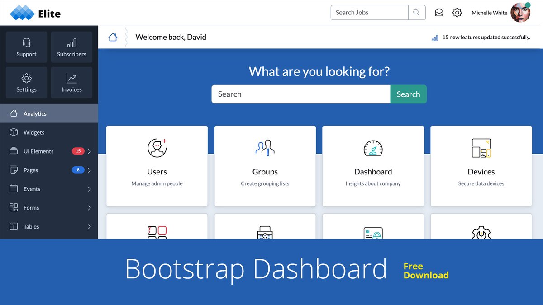Viewport: 543px width, 305px height.
Task: Click the bar chart icon beside features notice
Action: (x=435, y=38)
